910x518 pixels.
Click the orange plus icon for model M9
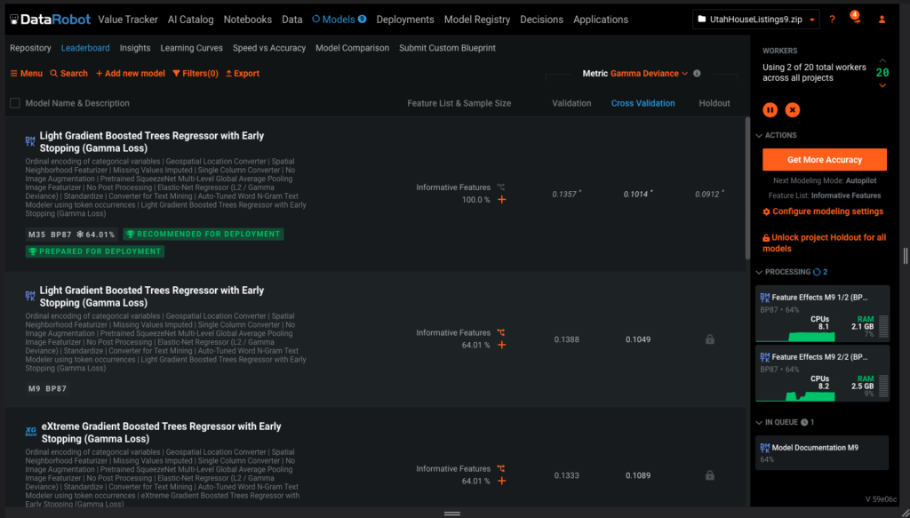(x=502, y=345)
